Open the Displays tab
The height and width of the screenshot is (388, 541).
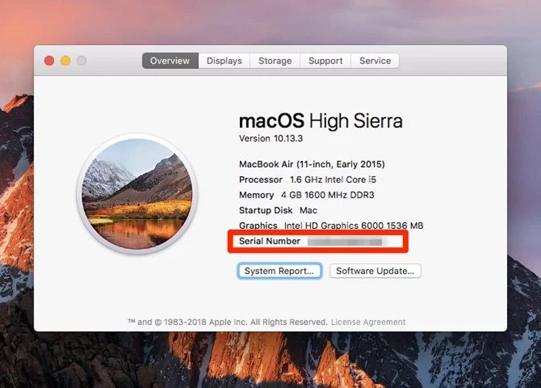[x=225, y=61]
